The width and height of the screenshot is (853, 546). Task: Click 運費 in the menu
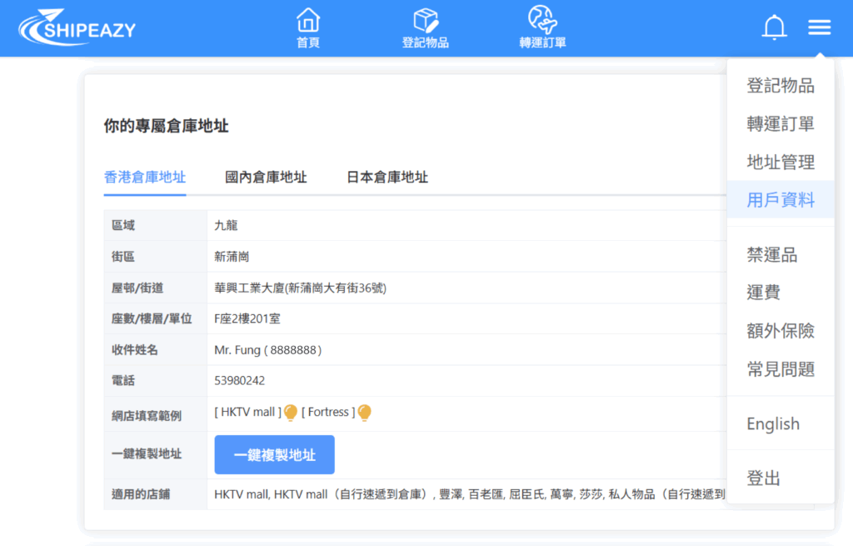764,293
